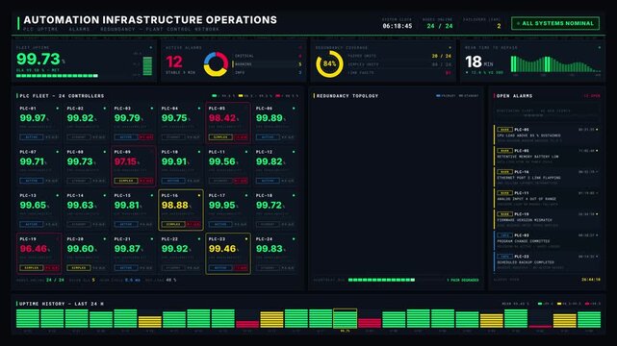Viewport: 617px width, 346px height.
Task: Click the green swatch in PLC Fleet legend
Action: 215,95
